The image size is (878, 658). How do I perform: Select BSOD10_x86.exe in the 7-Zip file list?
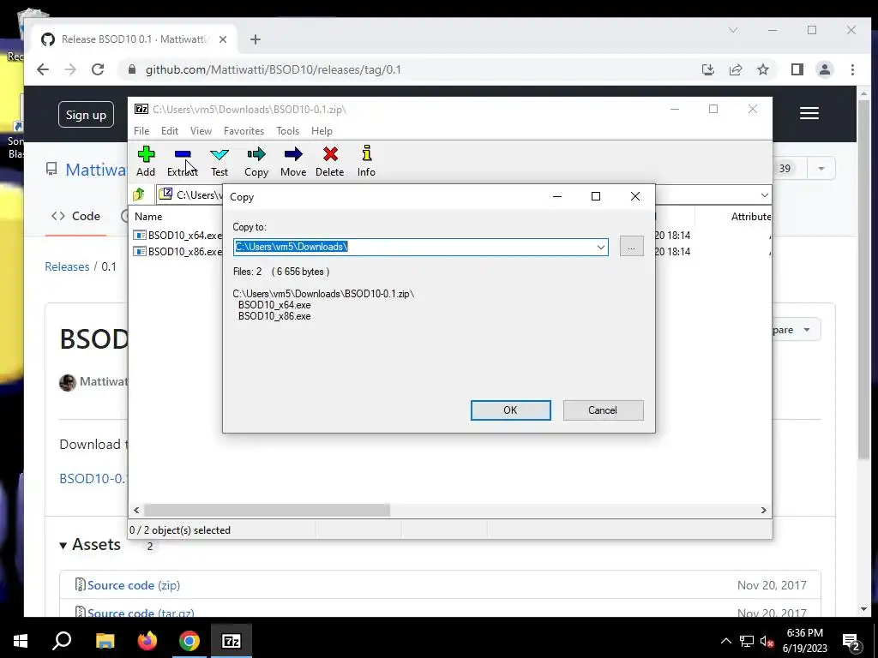(x=177, y=251)
